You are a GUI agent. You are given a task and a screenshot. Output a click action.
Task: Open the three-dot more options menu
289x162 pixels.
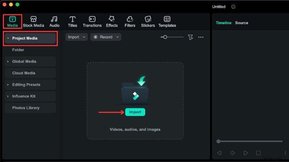coord(201,37)
